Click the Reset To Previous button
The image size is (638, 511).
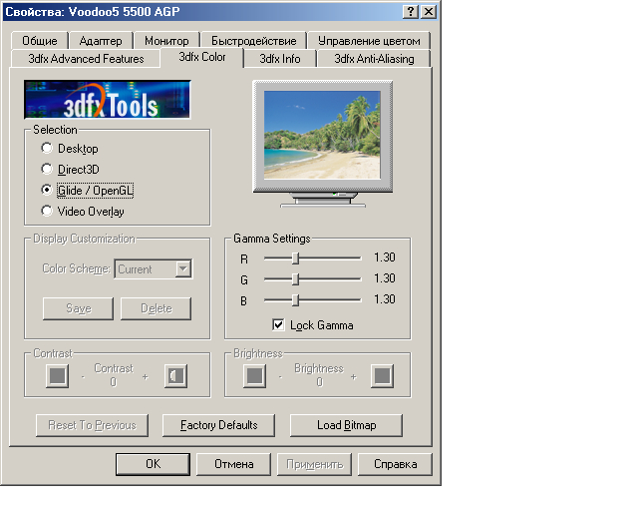(92, 425)
